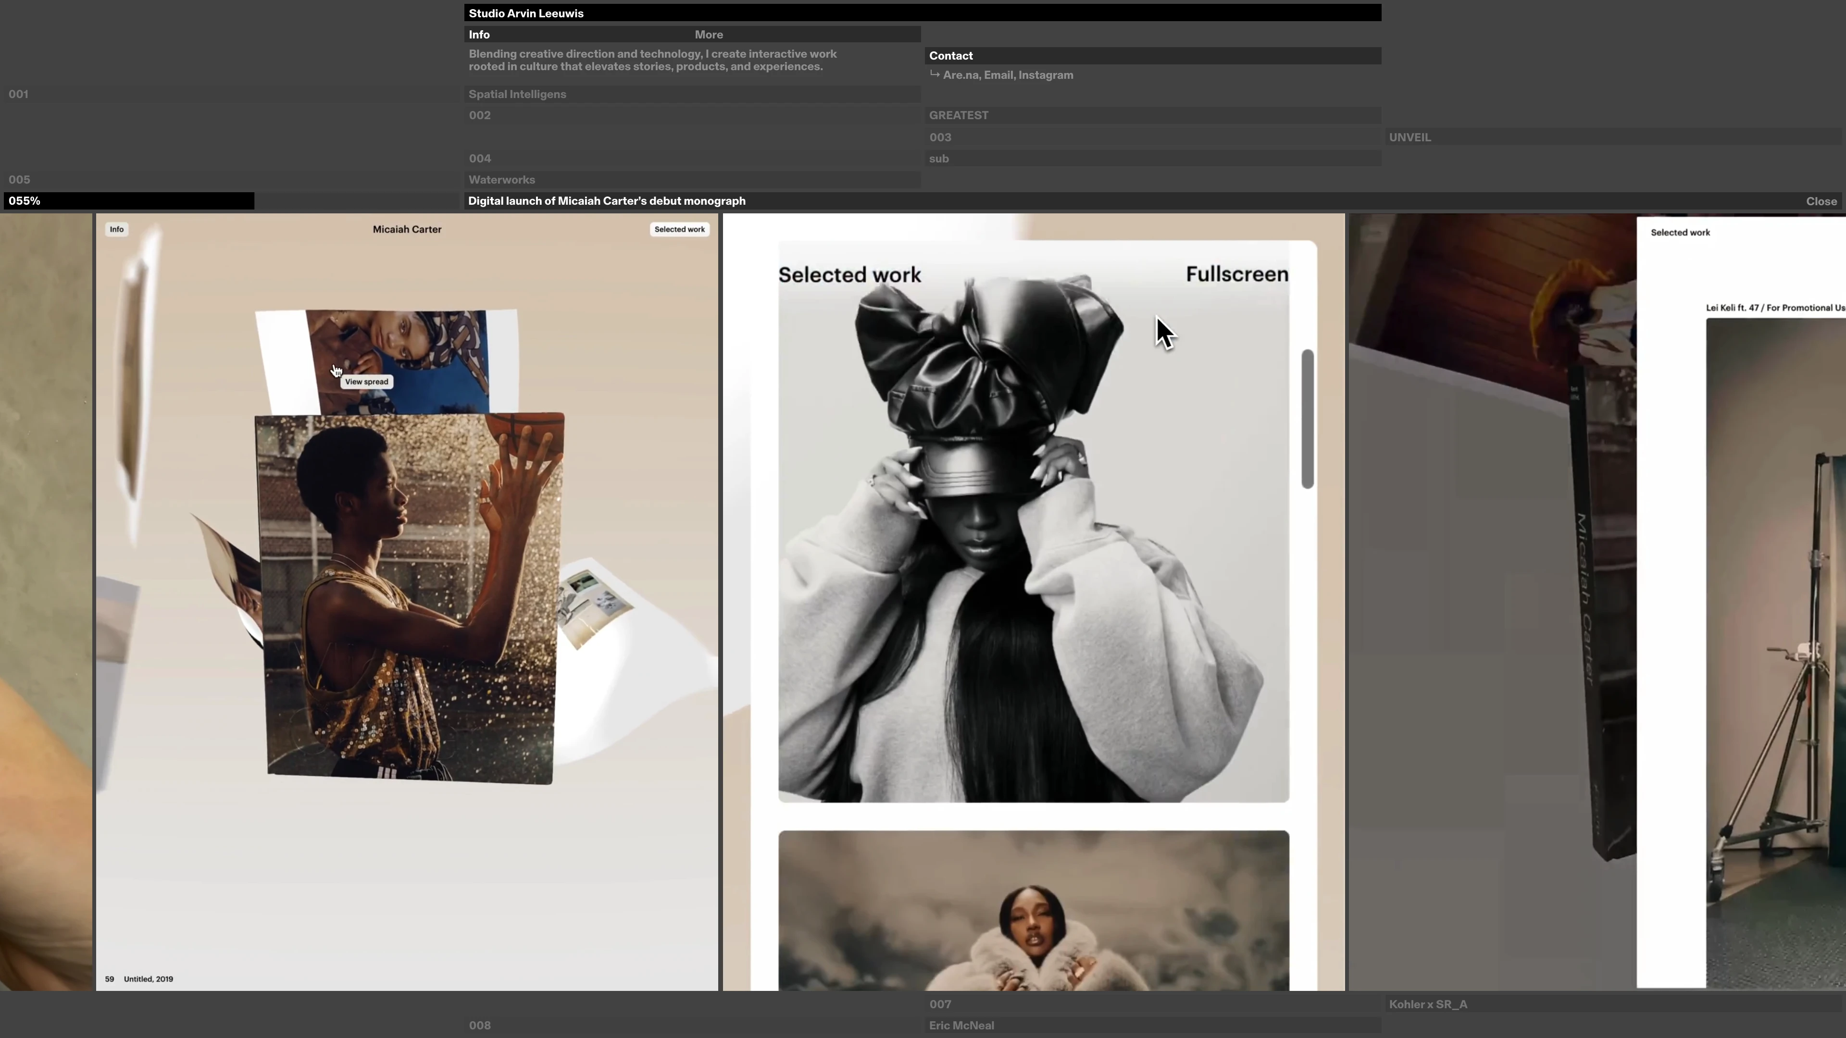Image resolution: width=1846 pixels, height=1038 pixels.
Task: Open the Waterworks project
Action: pos(501,180)
